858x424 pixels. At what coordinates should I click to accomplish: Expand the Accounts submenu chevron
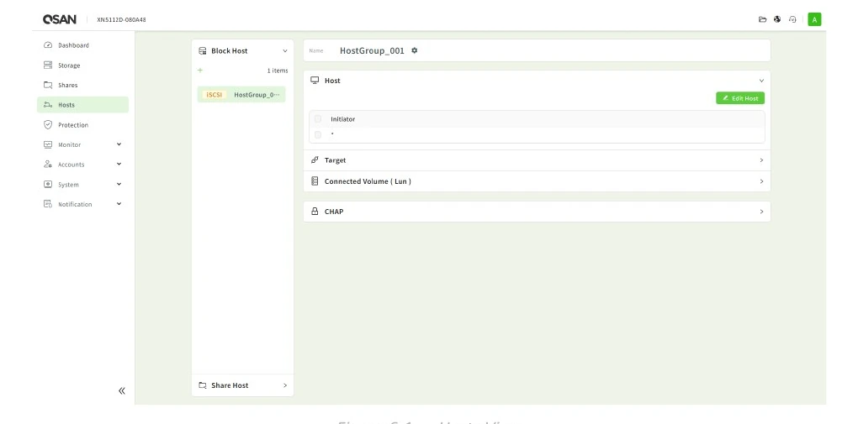click(119, 164)
